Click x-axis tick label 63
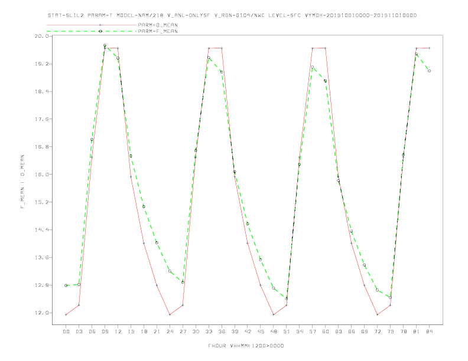 click(339, 332)
